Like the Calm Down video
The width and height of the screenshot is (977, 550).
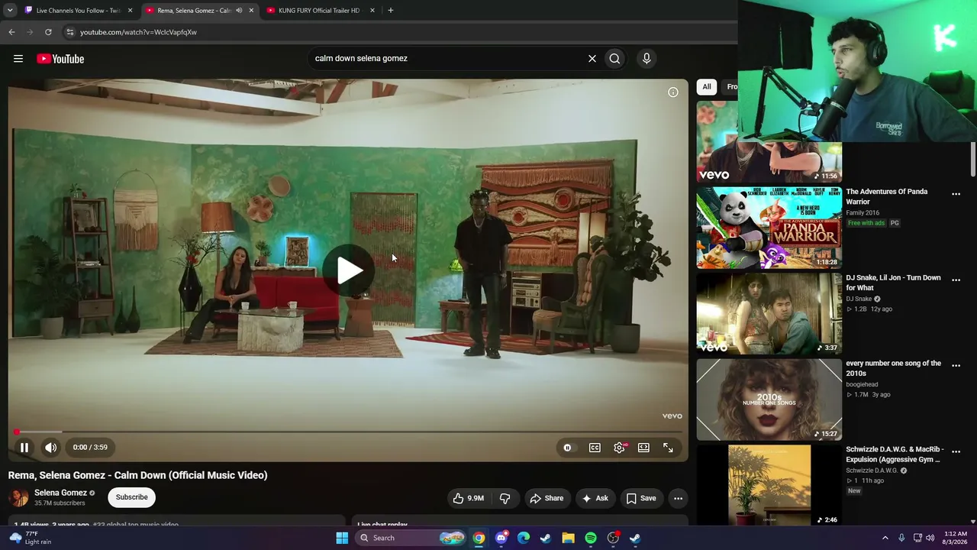pos(469,498)
